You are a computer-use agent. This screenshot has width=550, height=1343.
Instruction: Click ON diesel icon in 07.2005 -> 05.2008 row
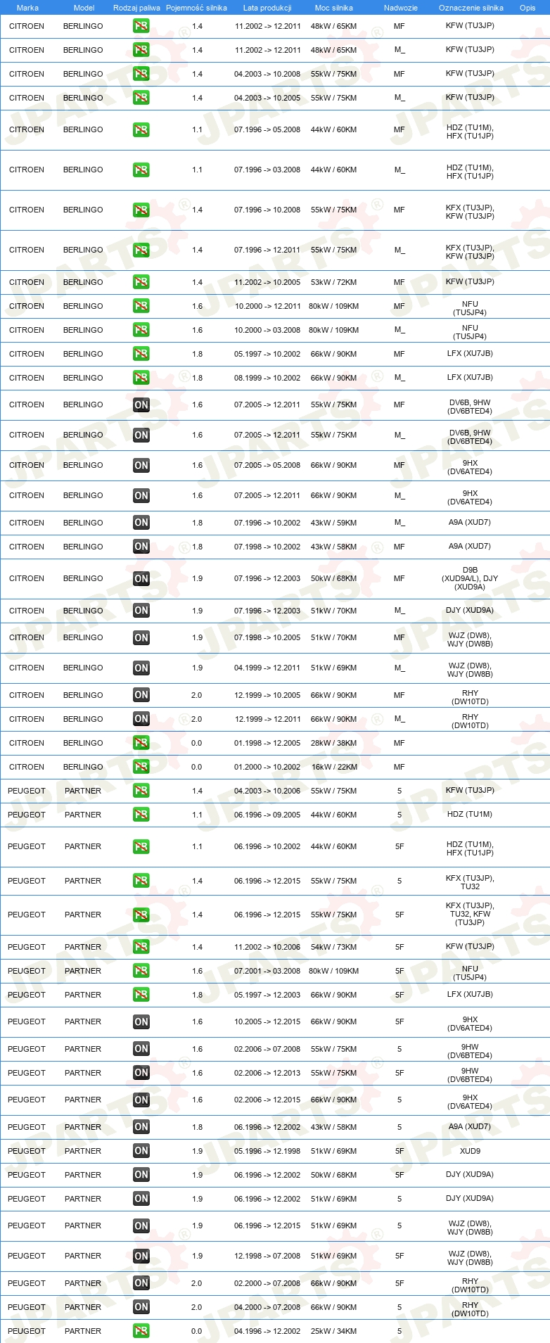[141, 465]
